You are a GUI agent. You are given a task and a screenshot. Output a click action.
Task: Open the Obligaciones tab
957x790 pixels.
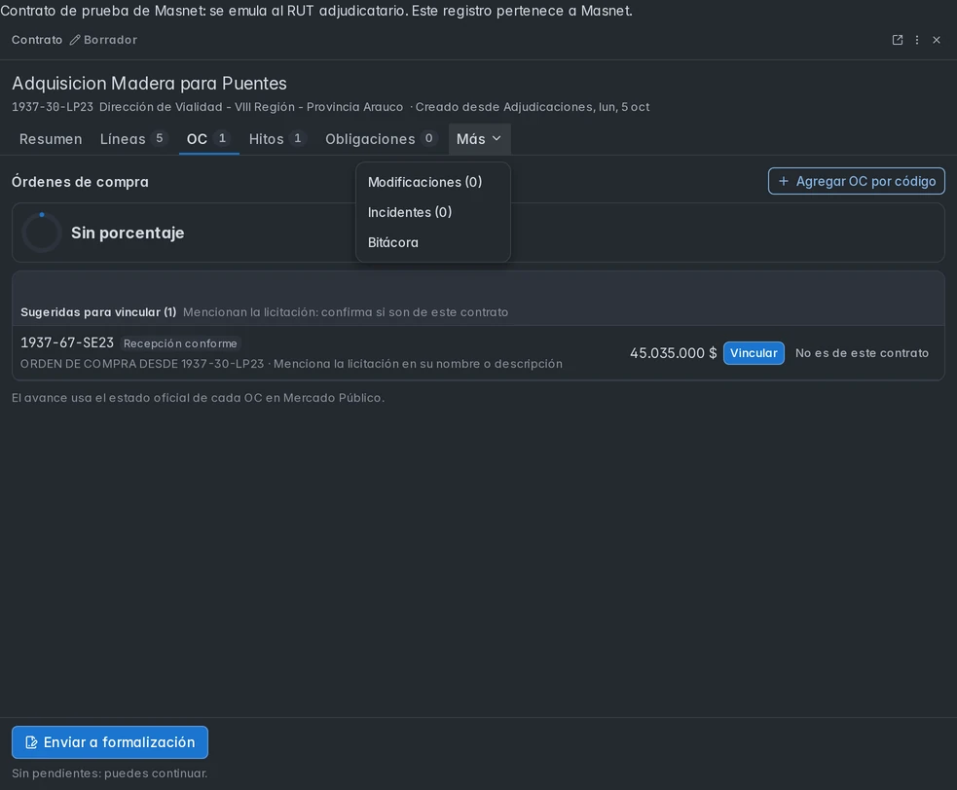pos(381,139)
